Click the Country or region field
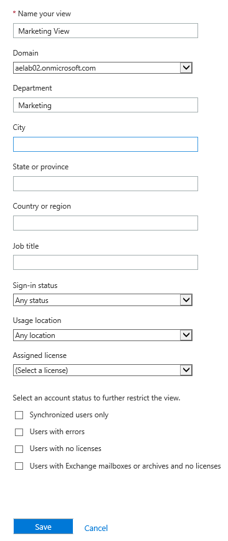Image resolution: width=228 pixels, height=541 pixels. tap(105, 223)
